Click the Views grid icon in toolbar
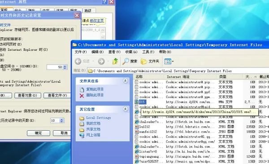269x164 pixels. click(168, 62)
